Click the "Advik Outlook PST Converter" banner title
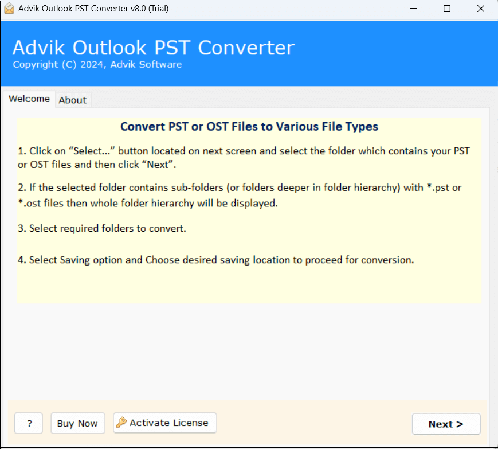 [x=154, y=48]
